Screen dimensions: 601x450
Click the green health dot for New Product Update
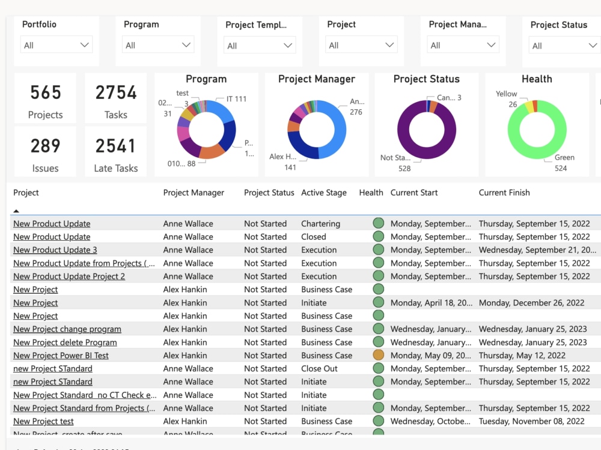(x=378, y=223)
